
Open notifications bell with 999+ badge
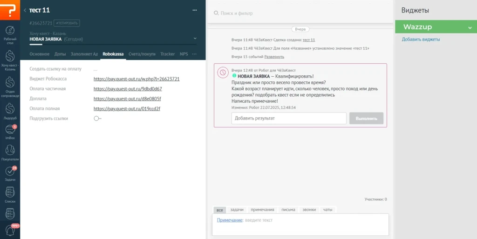pyautogui.click(x=10, y=230)
